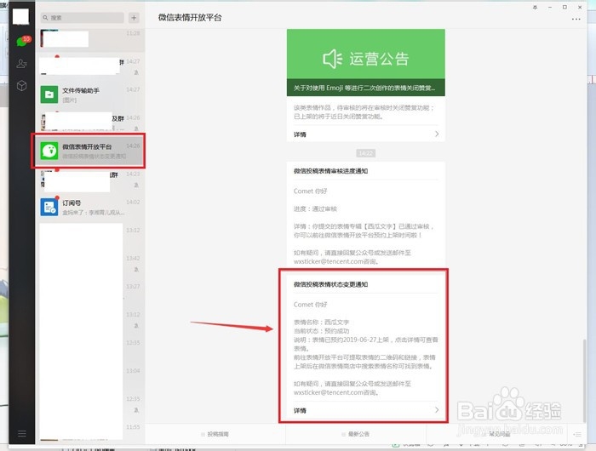
Task: Open the chat list item timestamped 11:28
Action: [90, 39]
